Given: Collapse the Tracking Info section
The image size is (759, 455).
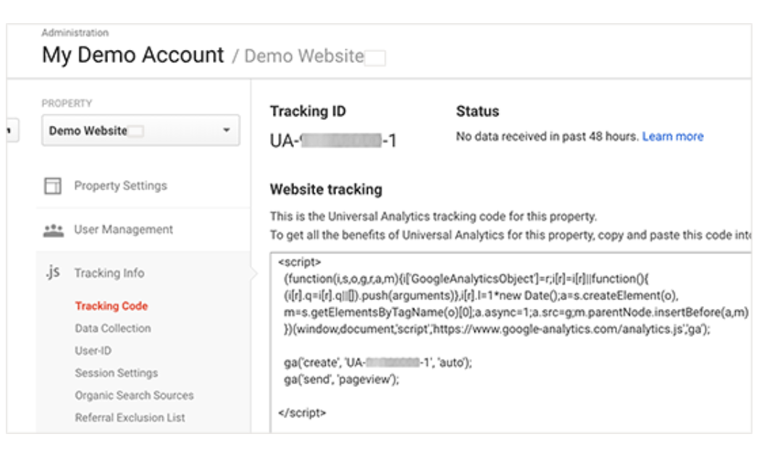Looking at the screenshot, I should point(109,273).
